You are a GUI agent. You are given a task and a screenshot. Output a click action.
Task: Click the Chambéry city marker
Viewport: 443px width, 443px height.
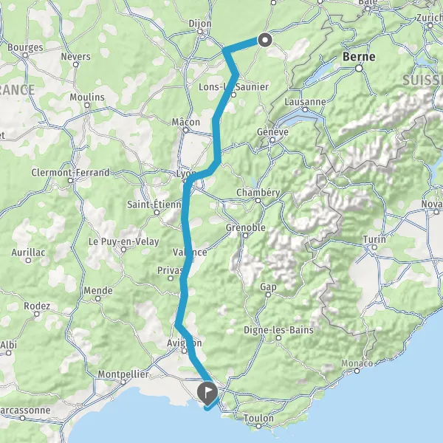[x=258, y=200]
